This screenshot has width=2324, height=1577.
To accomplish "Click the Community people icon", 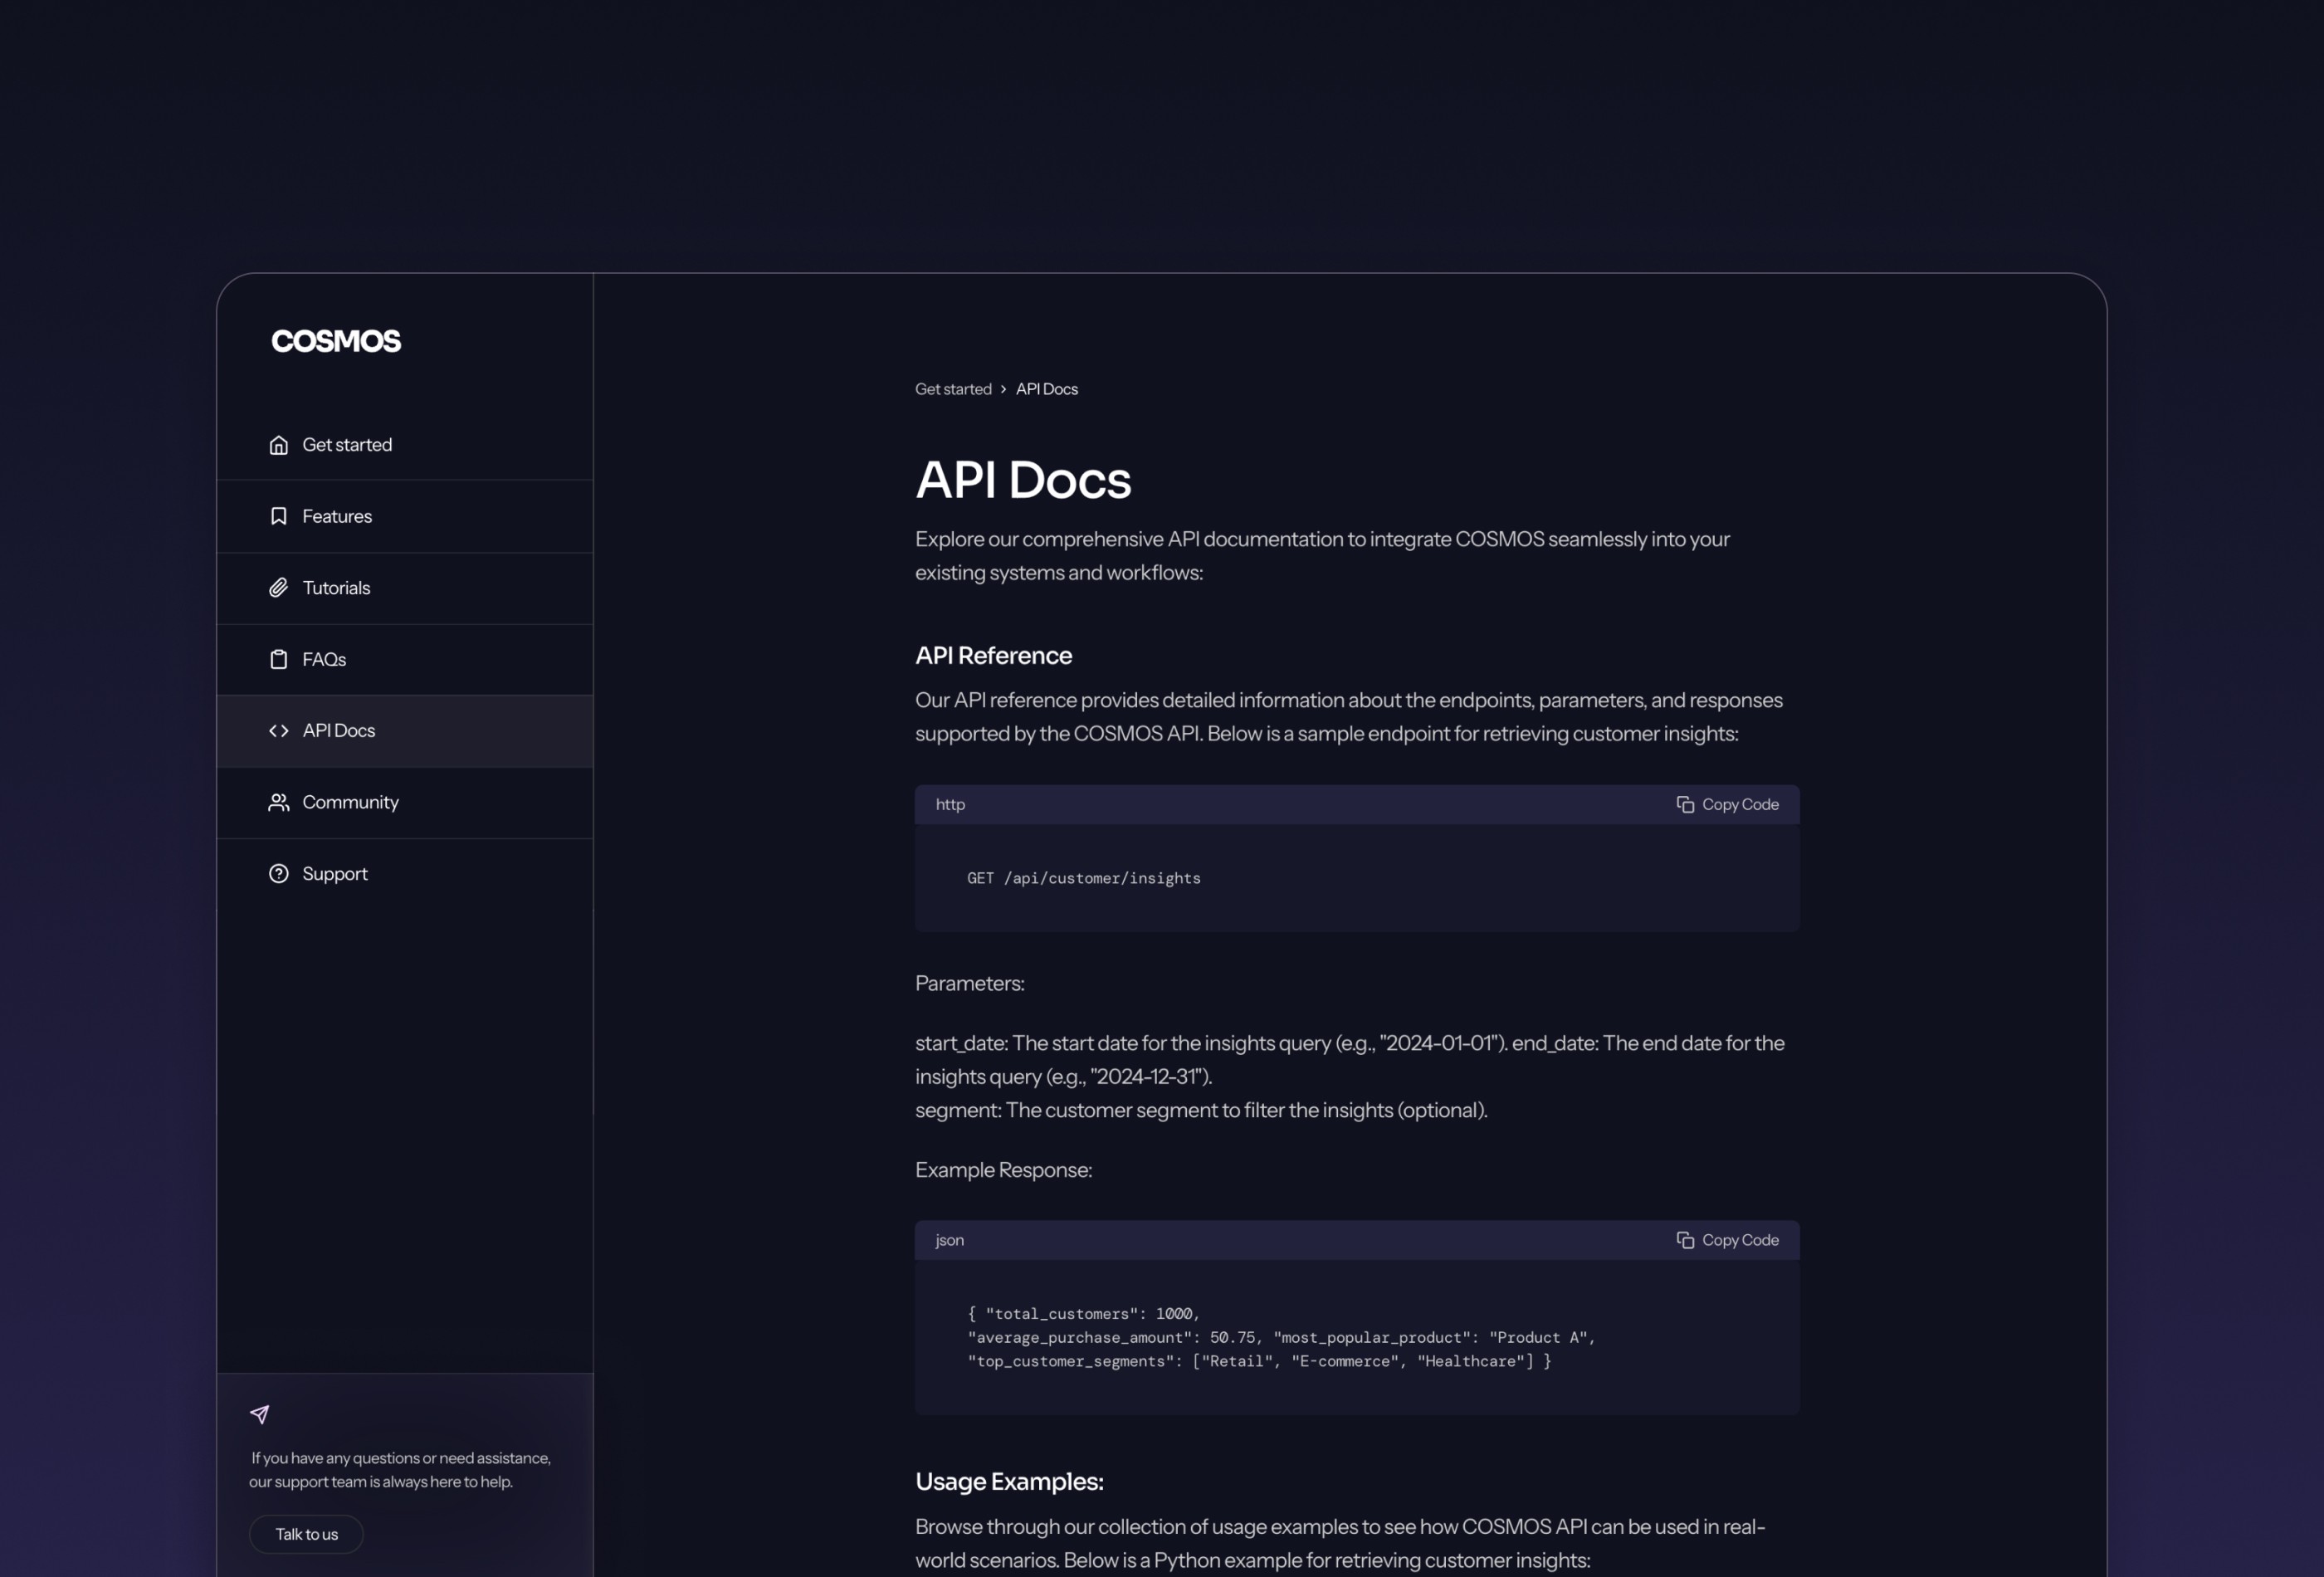I will [279, 802].
